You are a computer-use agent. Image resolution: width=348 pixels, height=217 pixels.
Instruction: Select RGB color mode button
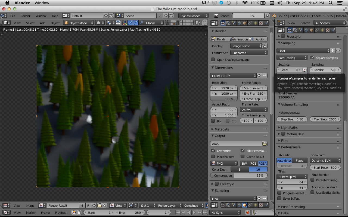(253, 163)
